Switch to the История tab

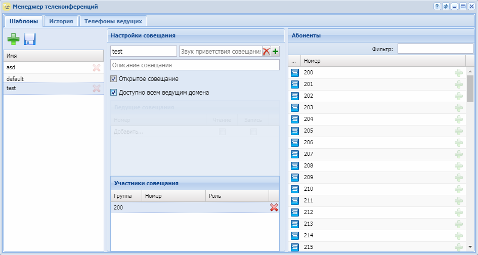pyautogui.click(x=61, y=21)
